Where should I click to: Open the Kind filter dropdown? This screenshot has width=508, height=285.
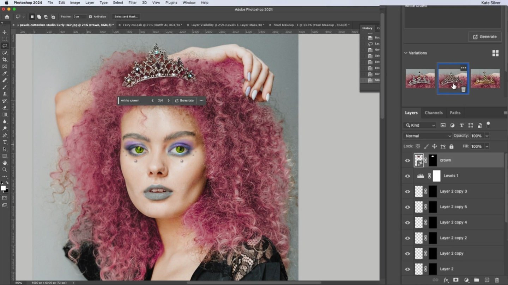(420, 125)
